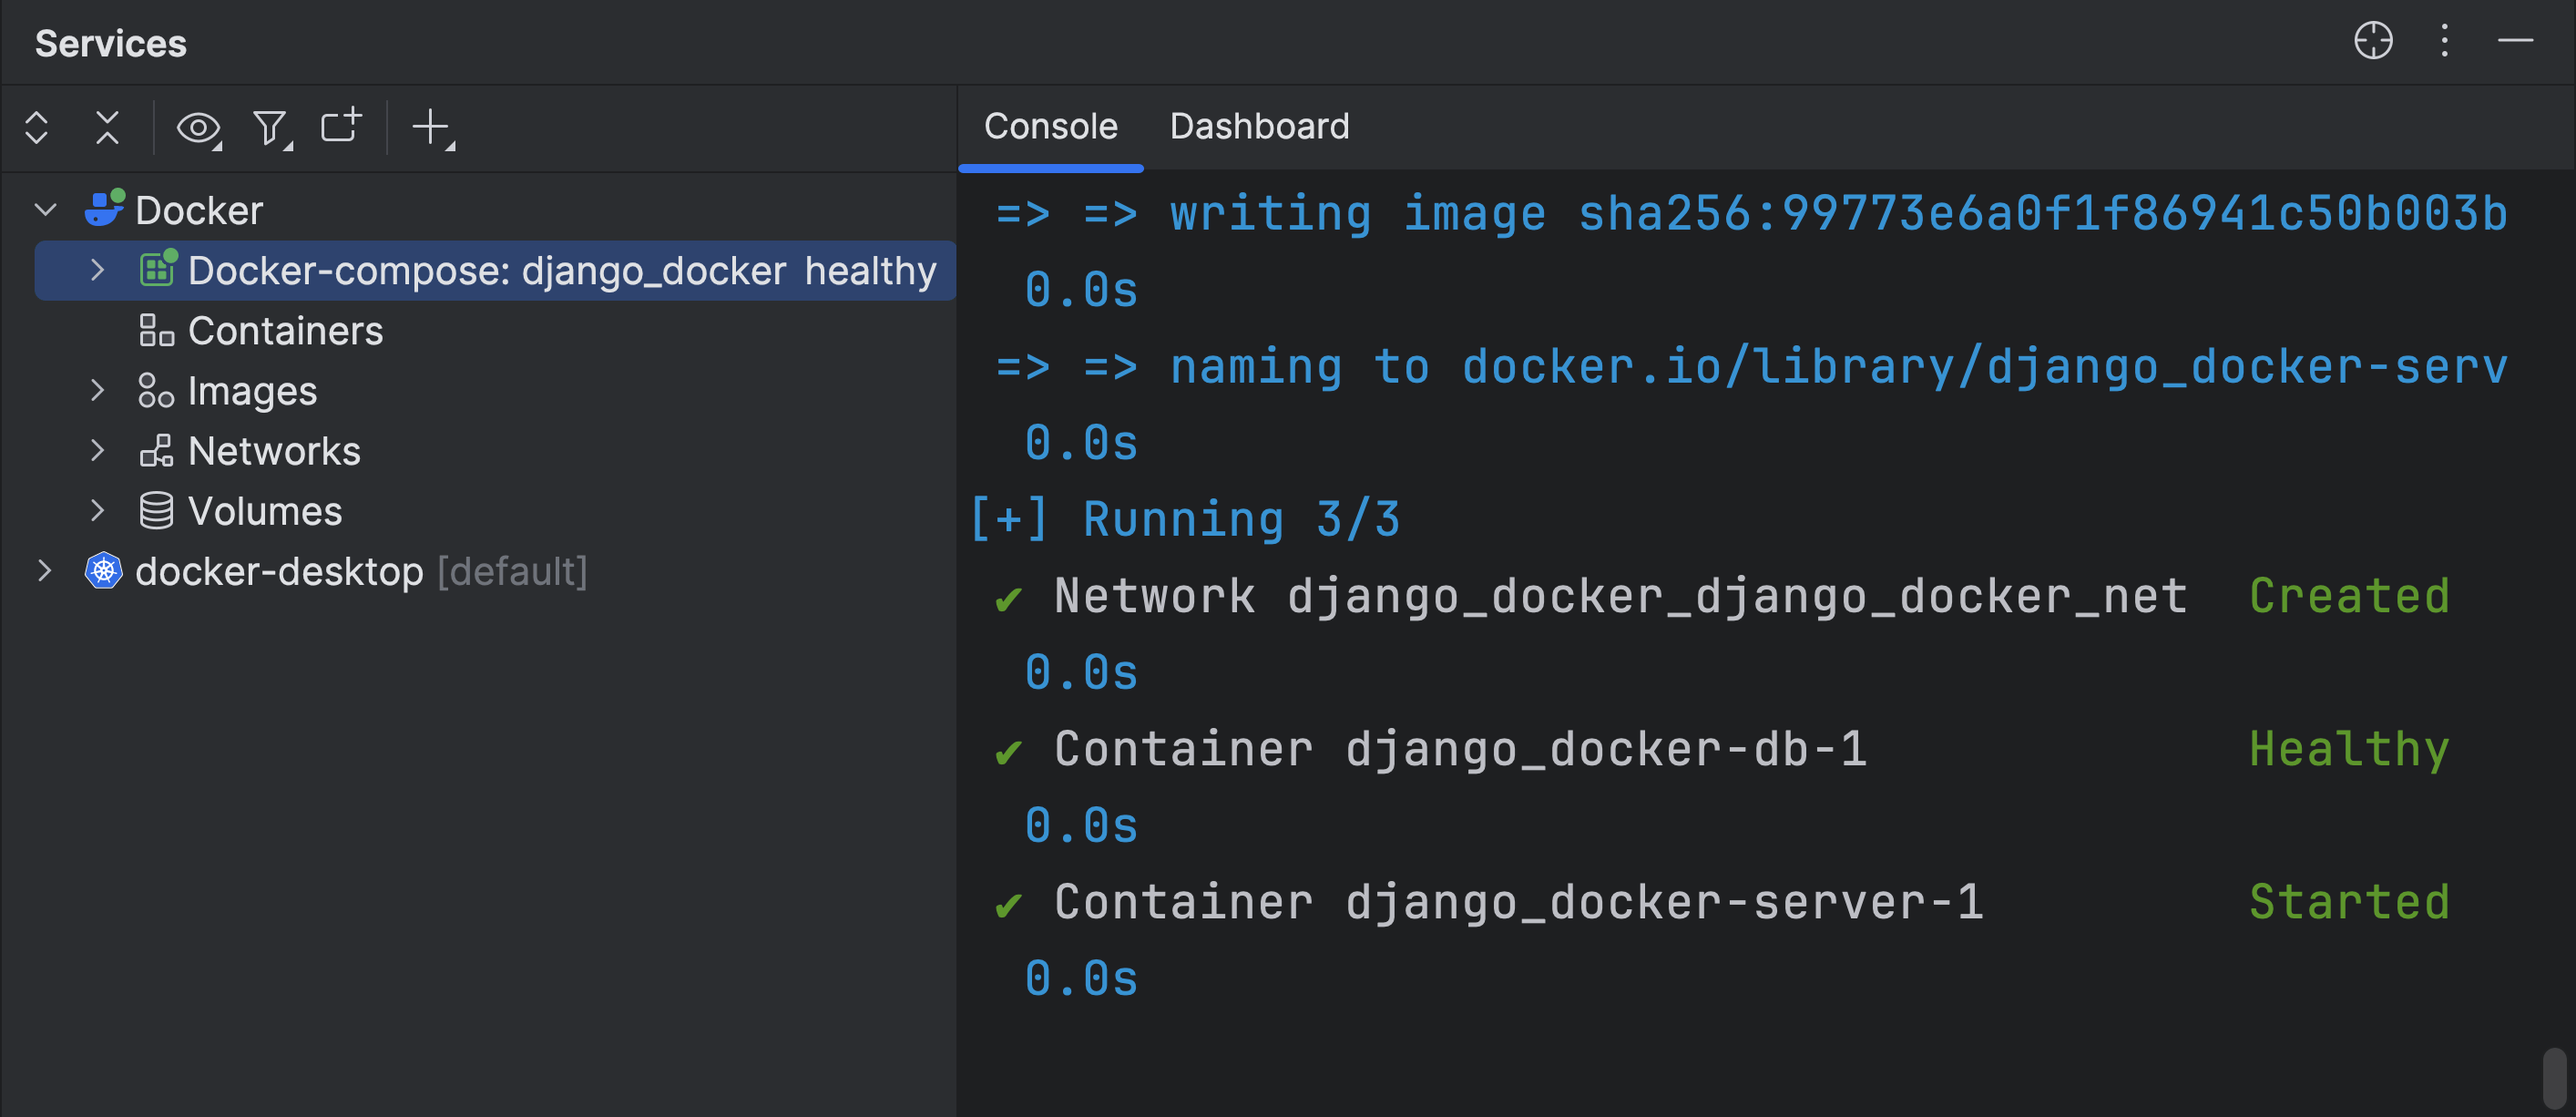The width and height of the screenshot is (2576, 1117).
Task: Open the three-dot options menu
Action: point(2444,42)
